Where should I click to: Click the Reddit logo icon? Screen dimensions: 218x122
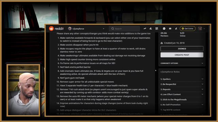[51, 28]
